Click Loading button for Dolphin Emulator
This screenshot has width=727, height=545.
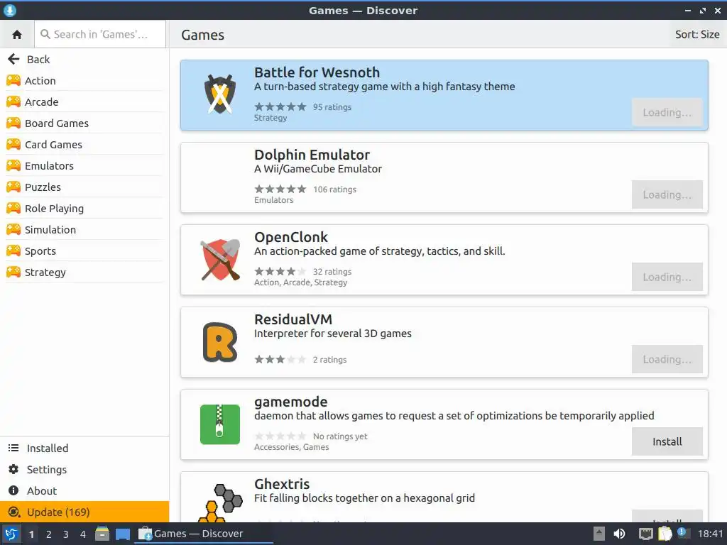(x=667, y=194)
